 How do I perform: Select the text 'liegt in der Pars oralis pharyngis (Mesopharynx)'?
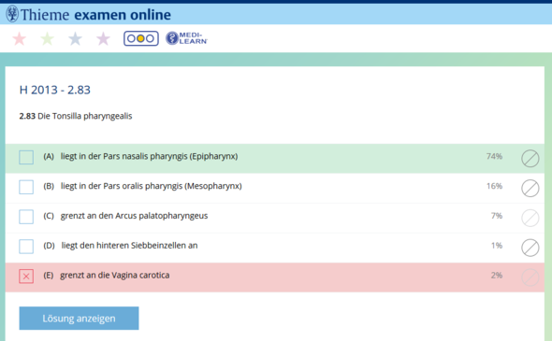click(152, 186)
